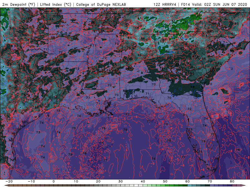Click the '2m Dewpoint (°F)' title text

[19, 4]
